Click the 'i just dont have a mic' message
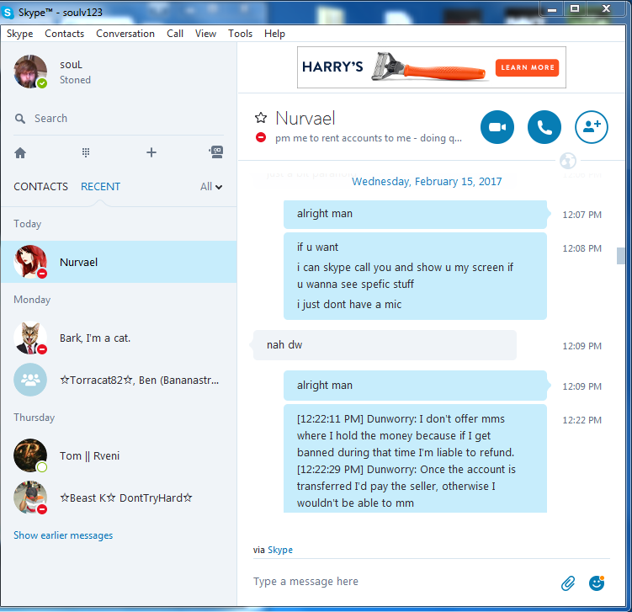This screenshot has width=632, height=612. [349, 305]
